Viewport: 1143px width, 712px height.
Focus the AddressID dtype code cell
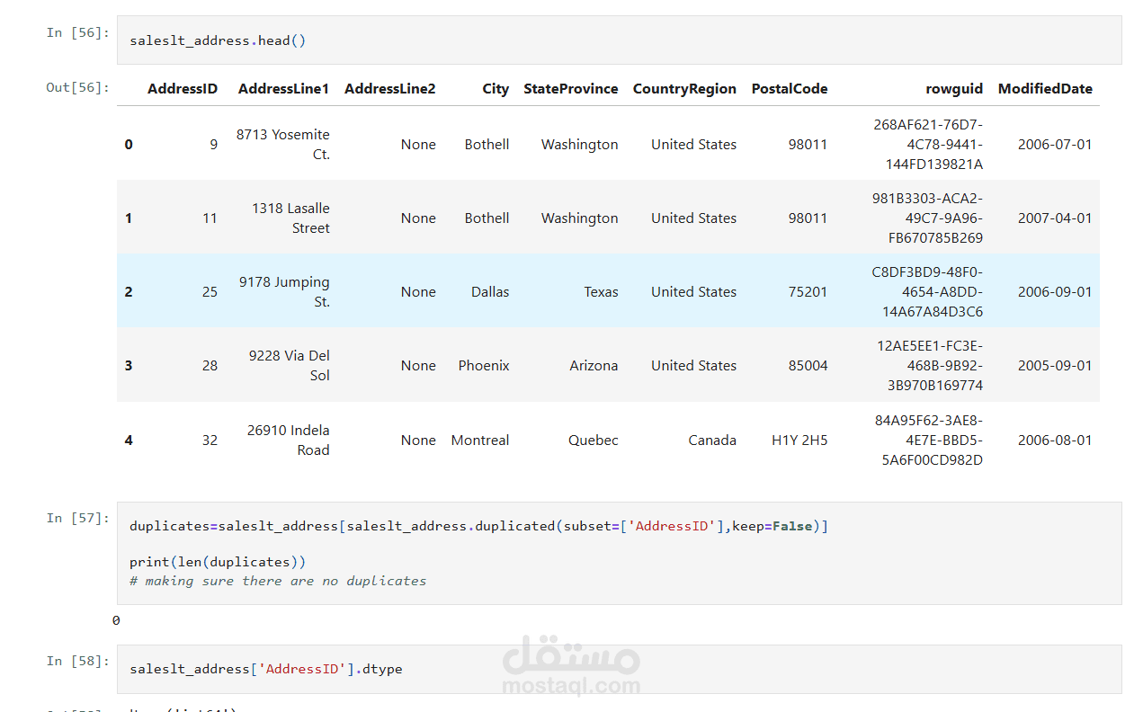point(619,669)
